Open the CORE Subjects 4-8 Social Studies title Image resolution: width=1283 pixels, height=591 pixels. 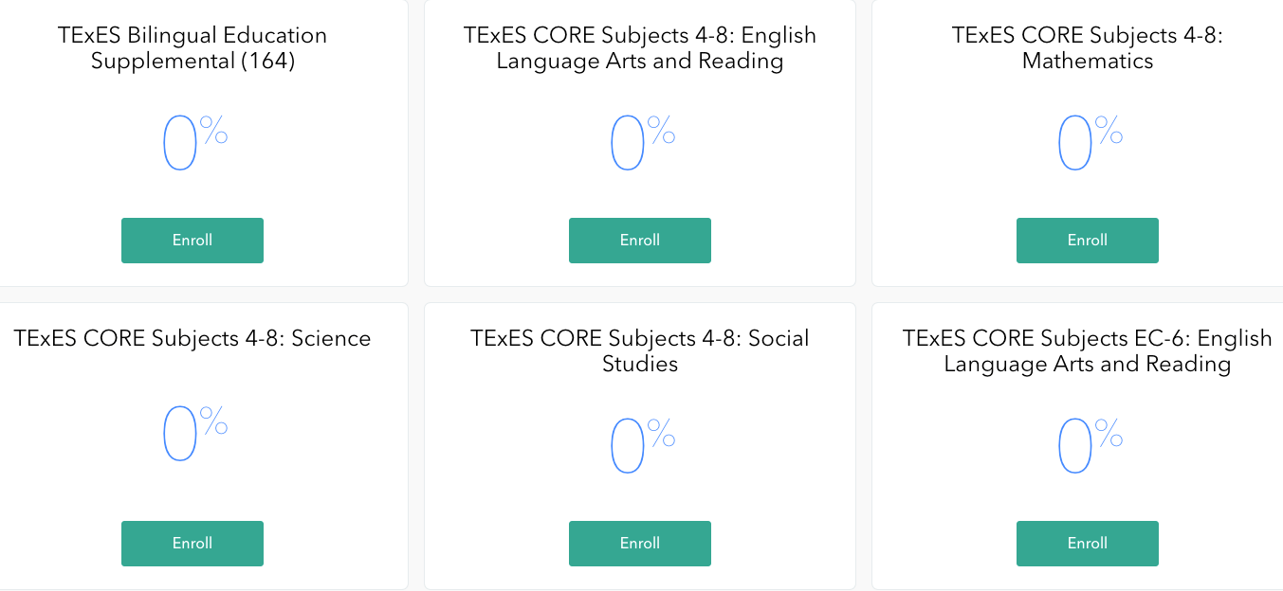point(639,350)
